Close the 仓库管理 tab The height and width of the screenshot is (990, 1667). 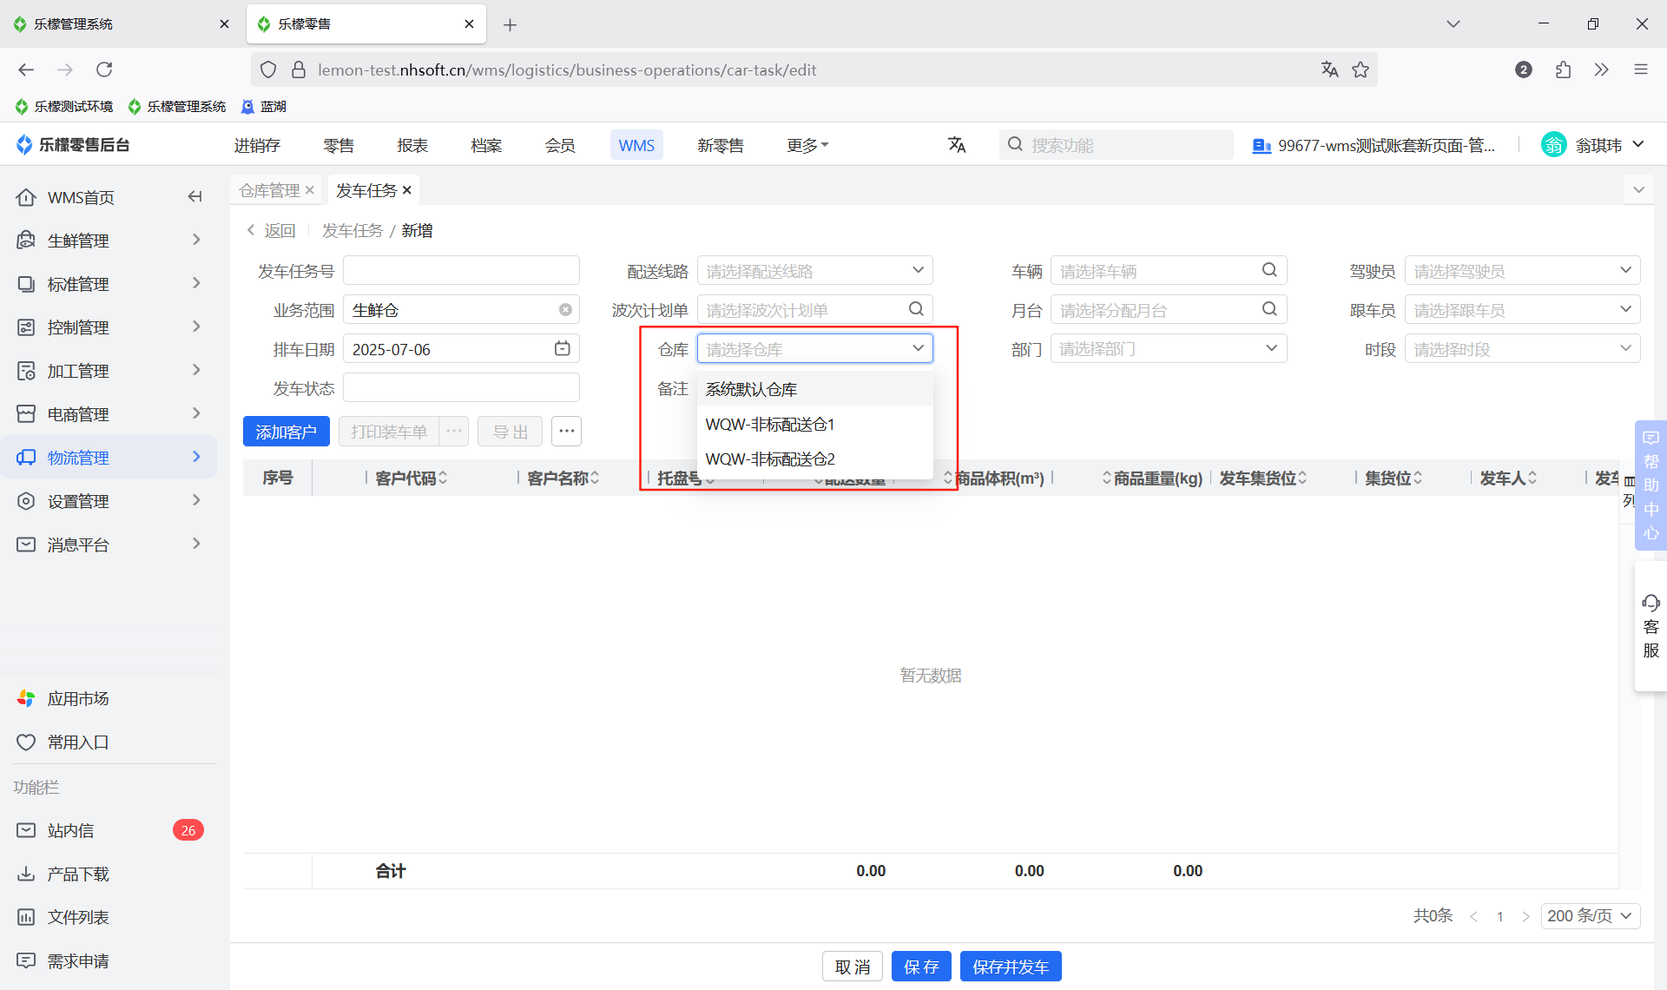(x=309, y=190)
